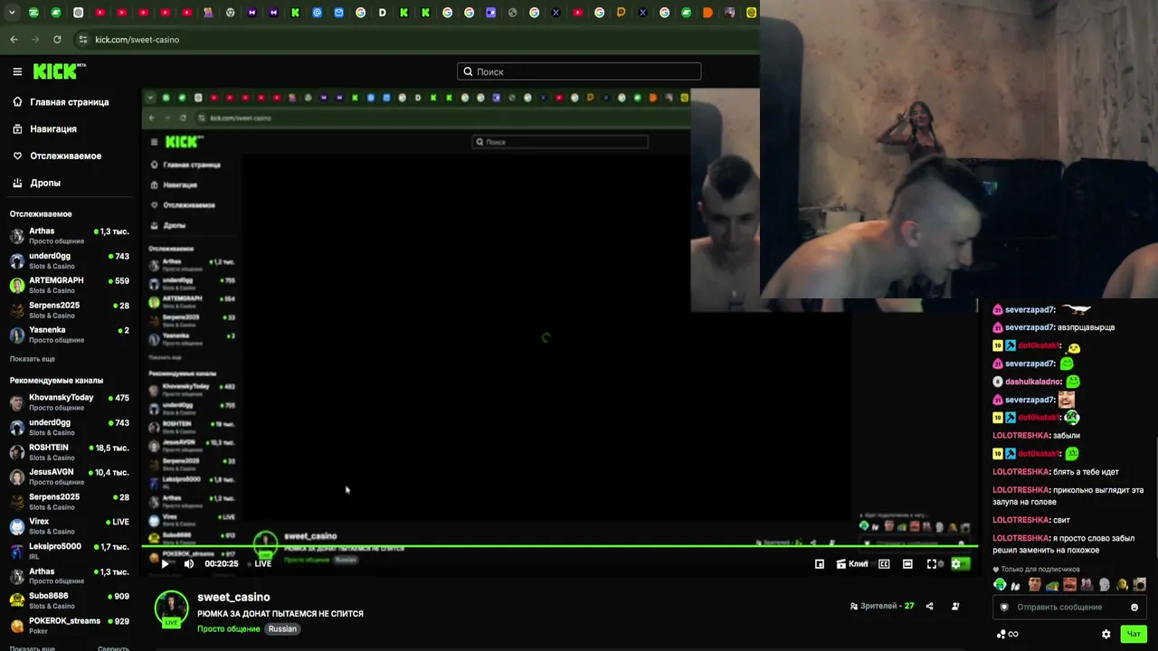Open Leksipro5000 IRL channel
1158x651 pixels.
[70, 551]
